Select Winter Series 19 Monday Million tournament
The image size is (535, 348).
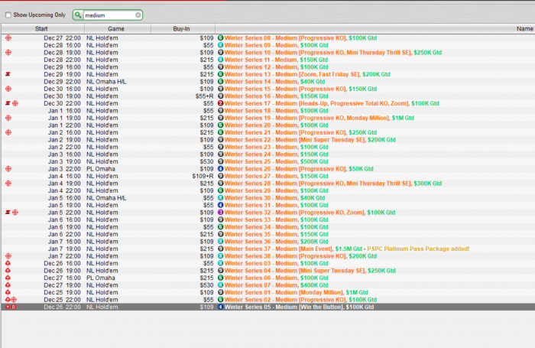(x=319, y=118)
